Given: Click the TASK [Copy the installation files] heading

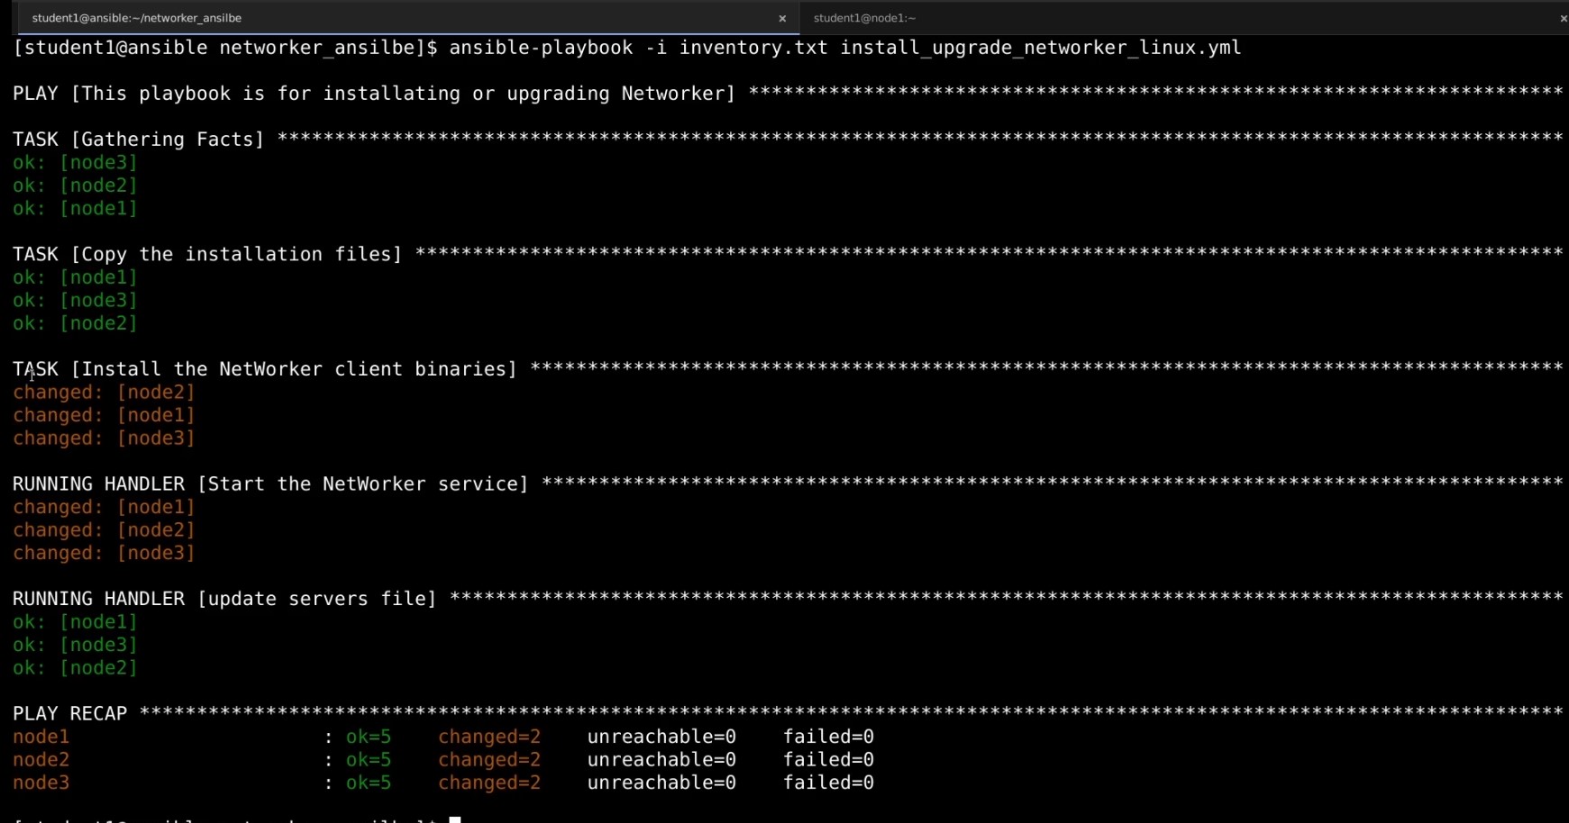Looking at the screenshot, I should (207, 255).
